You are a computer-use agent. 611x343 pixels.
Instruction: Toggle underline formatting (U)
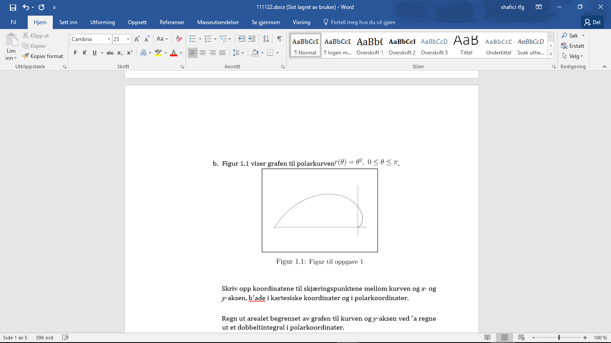click(94, 53)
